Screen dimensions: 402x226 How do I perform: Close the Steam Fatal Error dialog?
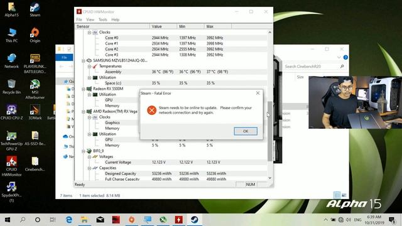coord(258,93)
